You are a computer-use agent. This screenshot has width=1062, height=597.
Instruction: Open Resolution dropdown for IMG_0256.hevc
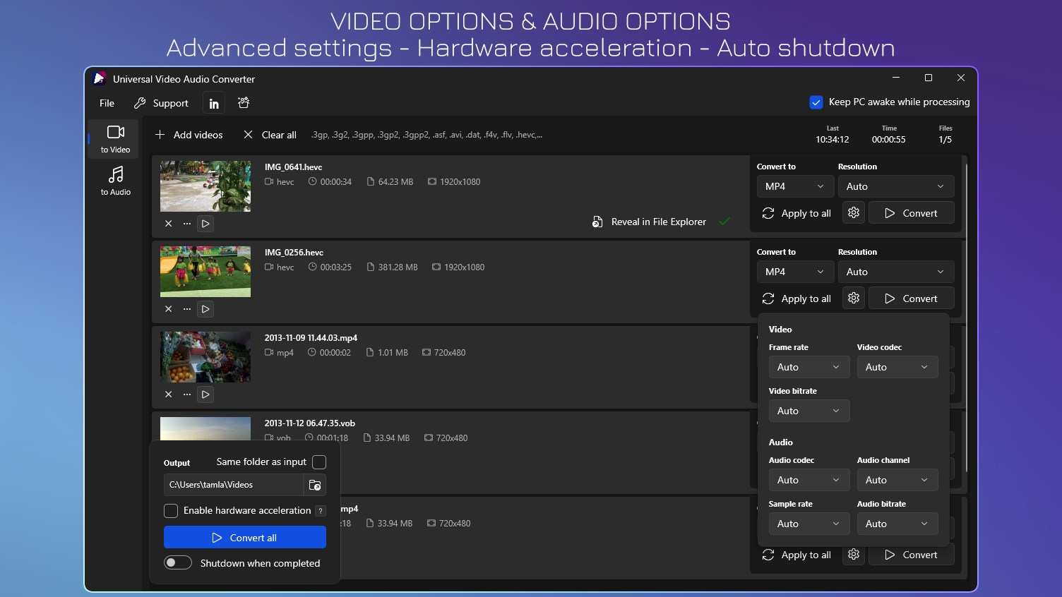896,272
